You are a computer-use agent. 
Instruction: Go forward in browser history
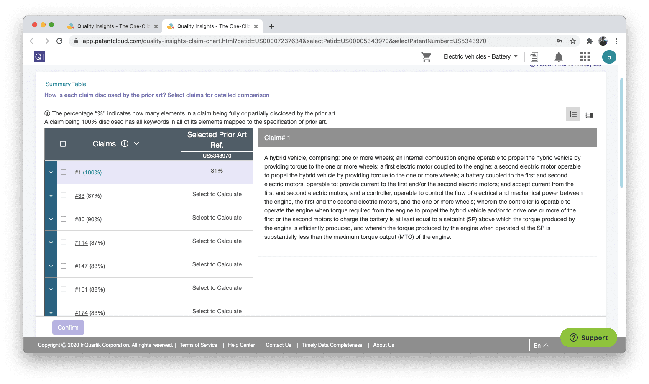pos(46,41)
